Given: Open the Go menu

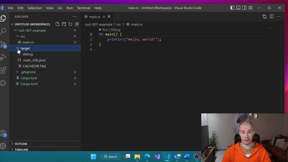Looking at the screenshot, I should click(x=60, y=8).
